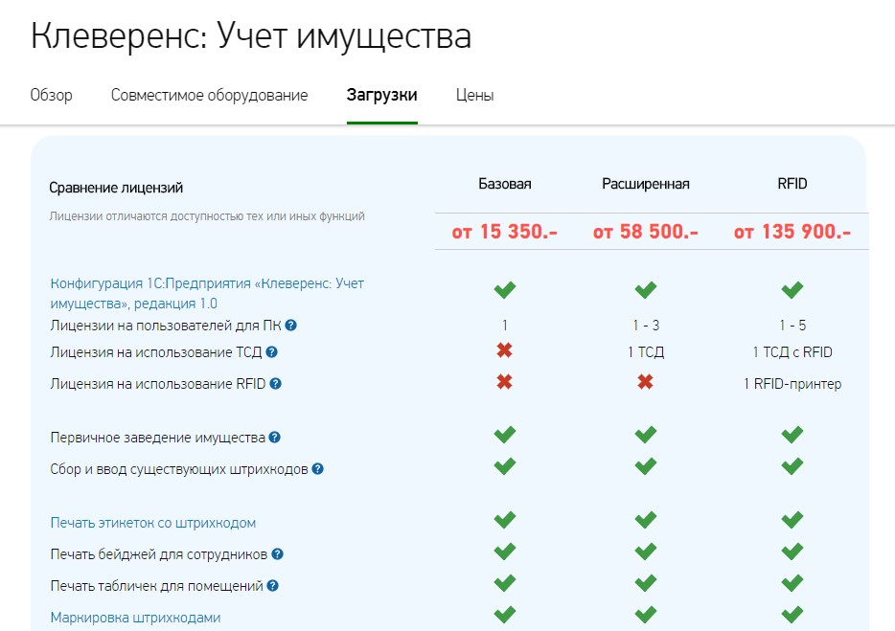
Task: Show help for Печать табличек для помещений
Action: click(x=273, y=586)
